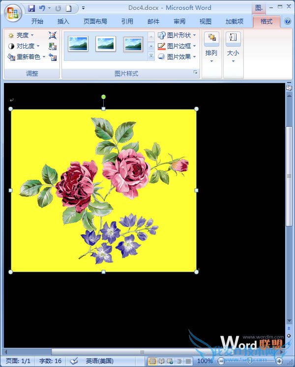Customize Quick Access Toolbar dropdown
The width and height of the screenshot is (295, 367).
click(84, 8)
